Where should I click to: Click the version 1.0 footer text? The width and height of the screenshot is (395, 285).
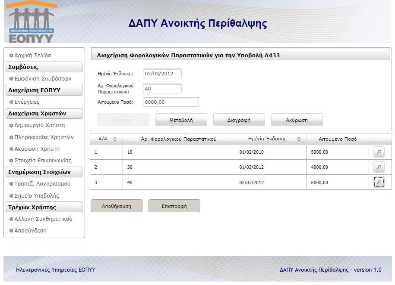click(x=367, y=270)
